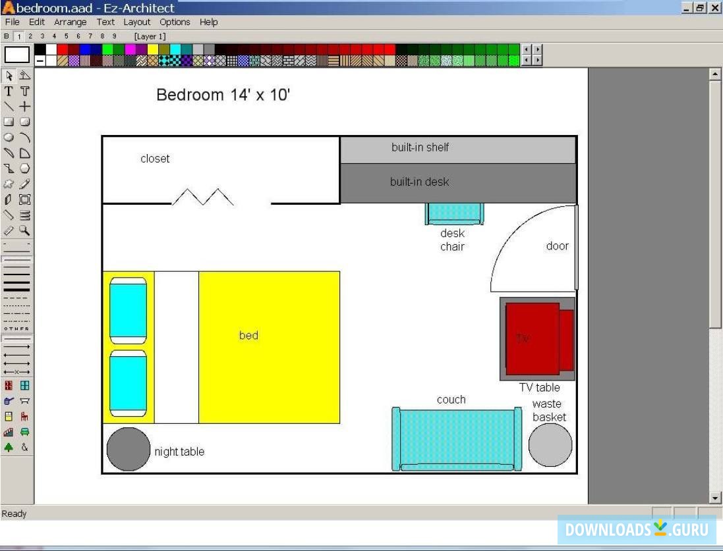Select the red TV object
The image size is (723, 551).
tap(539, 338)
